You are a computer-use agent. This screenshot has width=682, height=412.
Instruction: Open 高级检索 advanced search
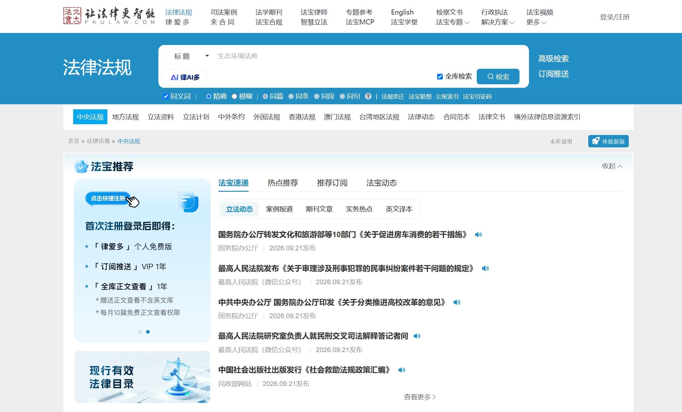553,59
